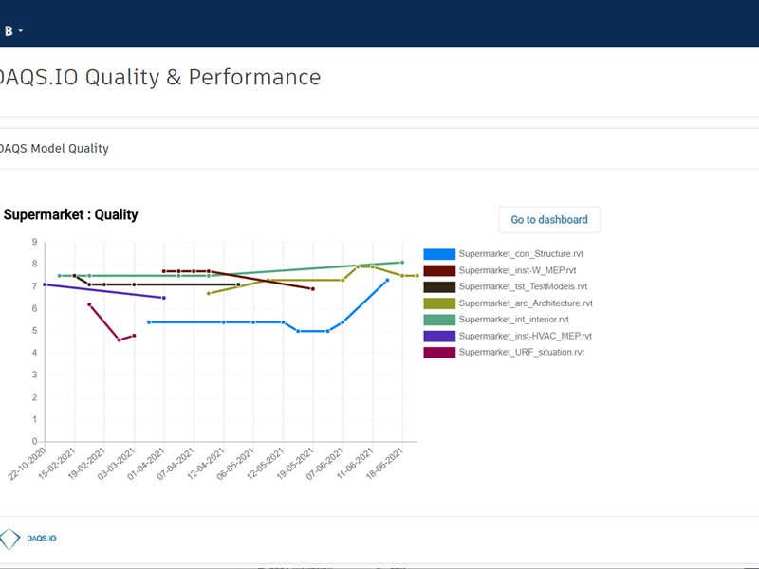Select the purple HVAC line's end point at 01-04-2021
The height and width of the screenshot is (569, 759).
pyautogui.click(x=164, y=298)
